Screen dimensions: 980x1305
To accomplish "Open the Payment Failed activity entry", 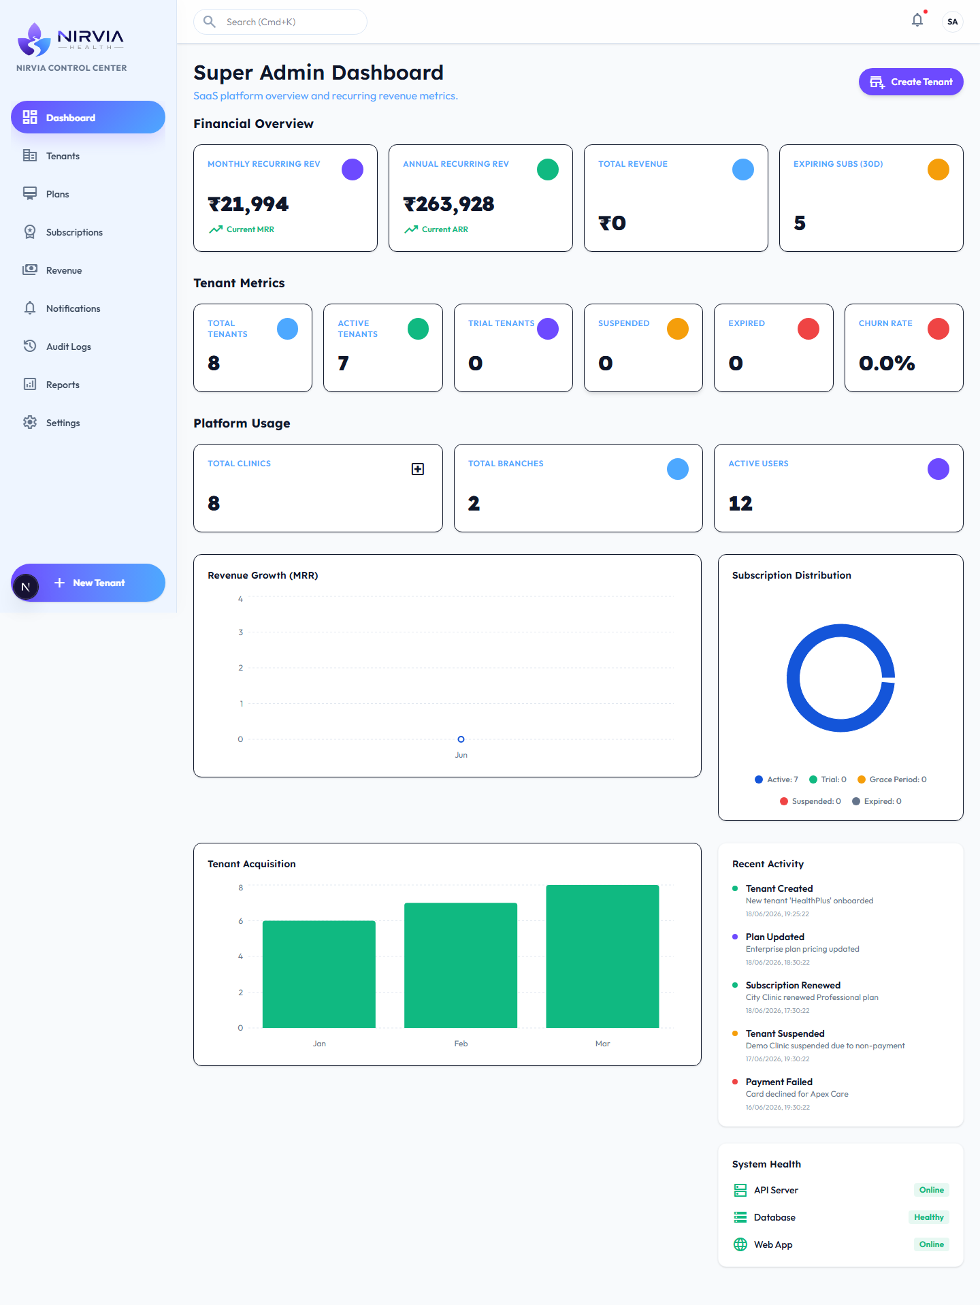I will [840, 1094].
